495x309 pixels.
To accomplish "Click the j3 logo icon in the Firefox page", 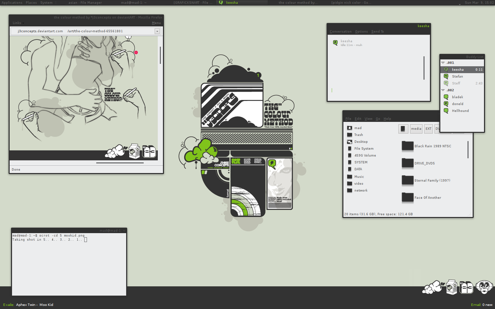I will [x=149, y=151].
